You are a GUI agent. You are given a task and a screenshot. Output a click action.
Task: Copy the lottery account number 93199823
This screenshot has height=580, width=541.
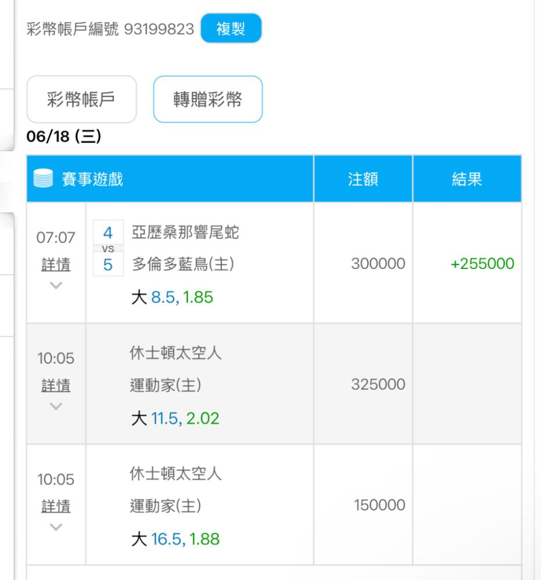pos(231,28)
